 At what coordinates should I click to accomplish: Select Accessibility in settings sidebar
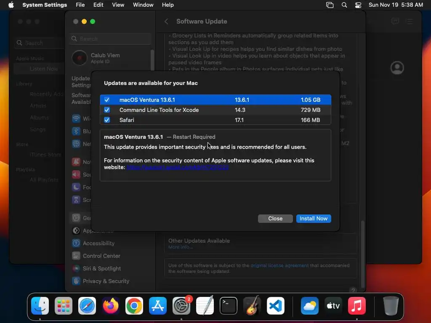pyautogui.click(x=98, y=244)
